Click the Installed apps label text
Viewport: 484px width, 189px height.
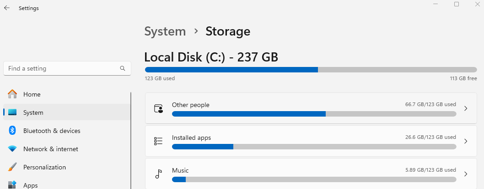click(x=191, y=138)
